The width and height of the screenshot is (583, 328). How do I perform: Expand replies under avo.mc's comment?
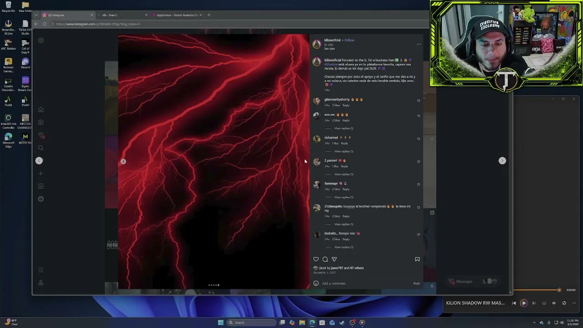click(344, 128)
